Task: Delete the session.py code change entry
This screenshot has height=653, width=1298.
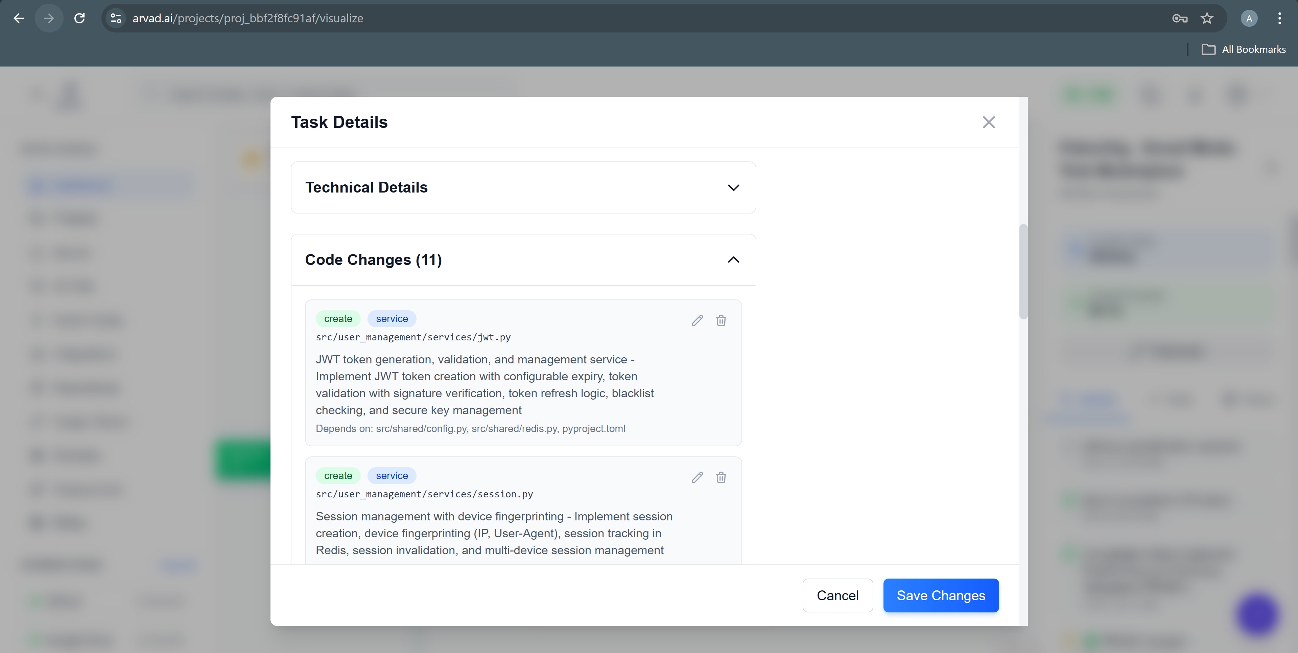Action: pyautogui.click(x=721, y=477)
